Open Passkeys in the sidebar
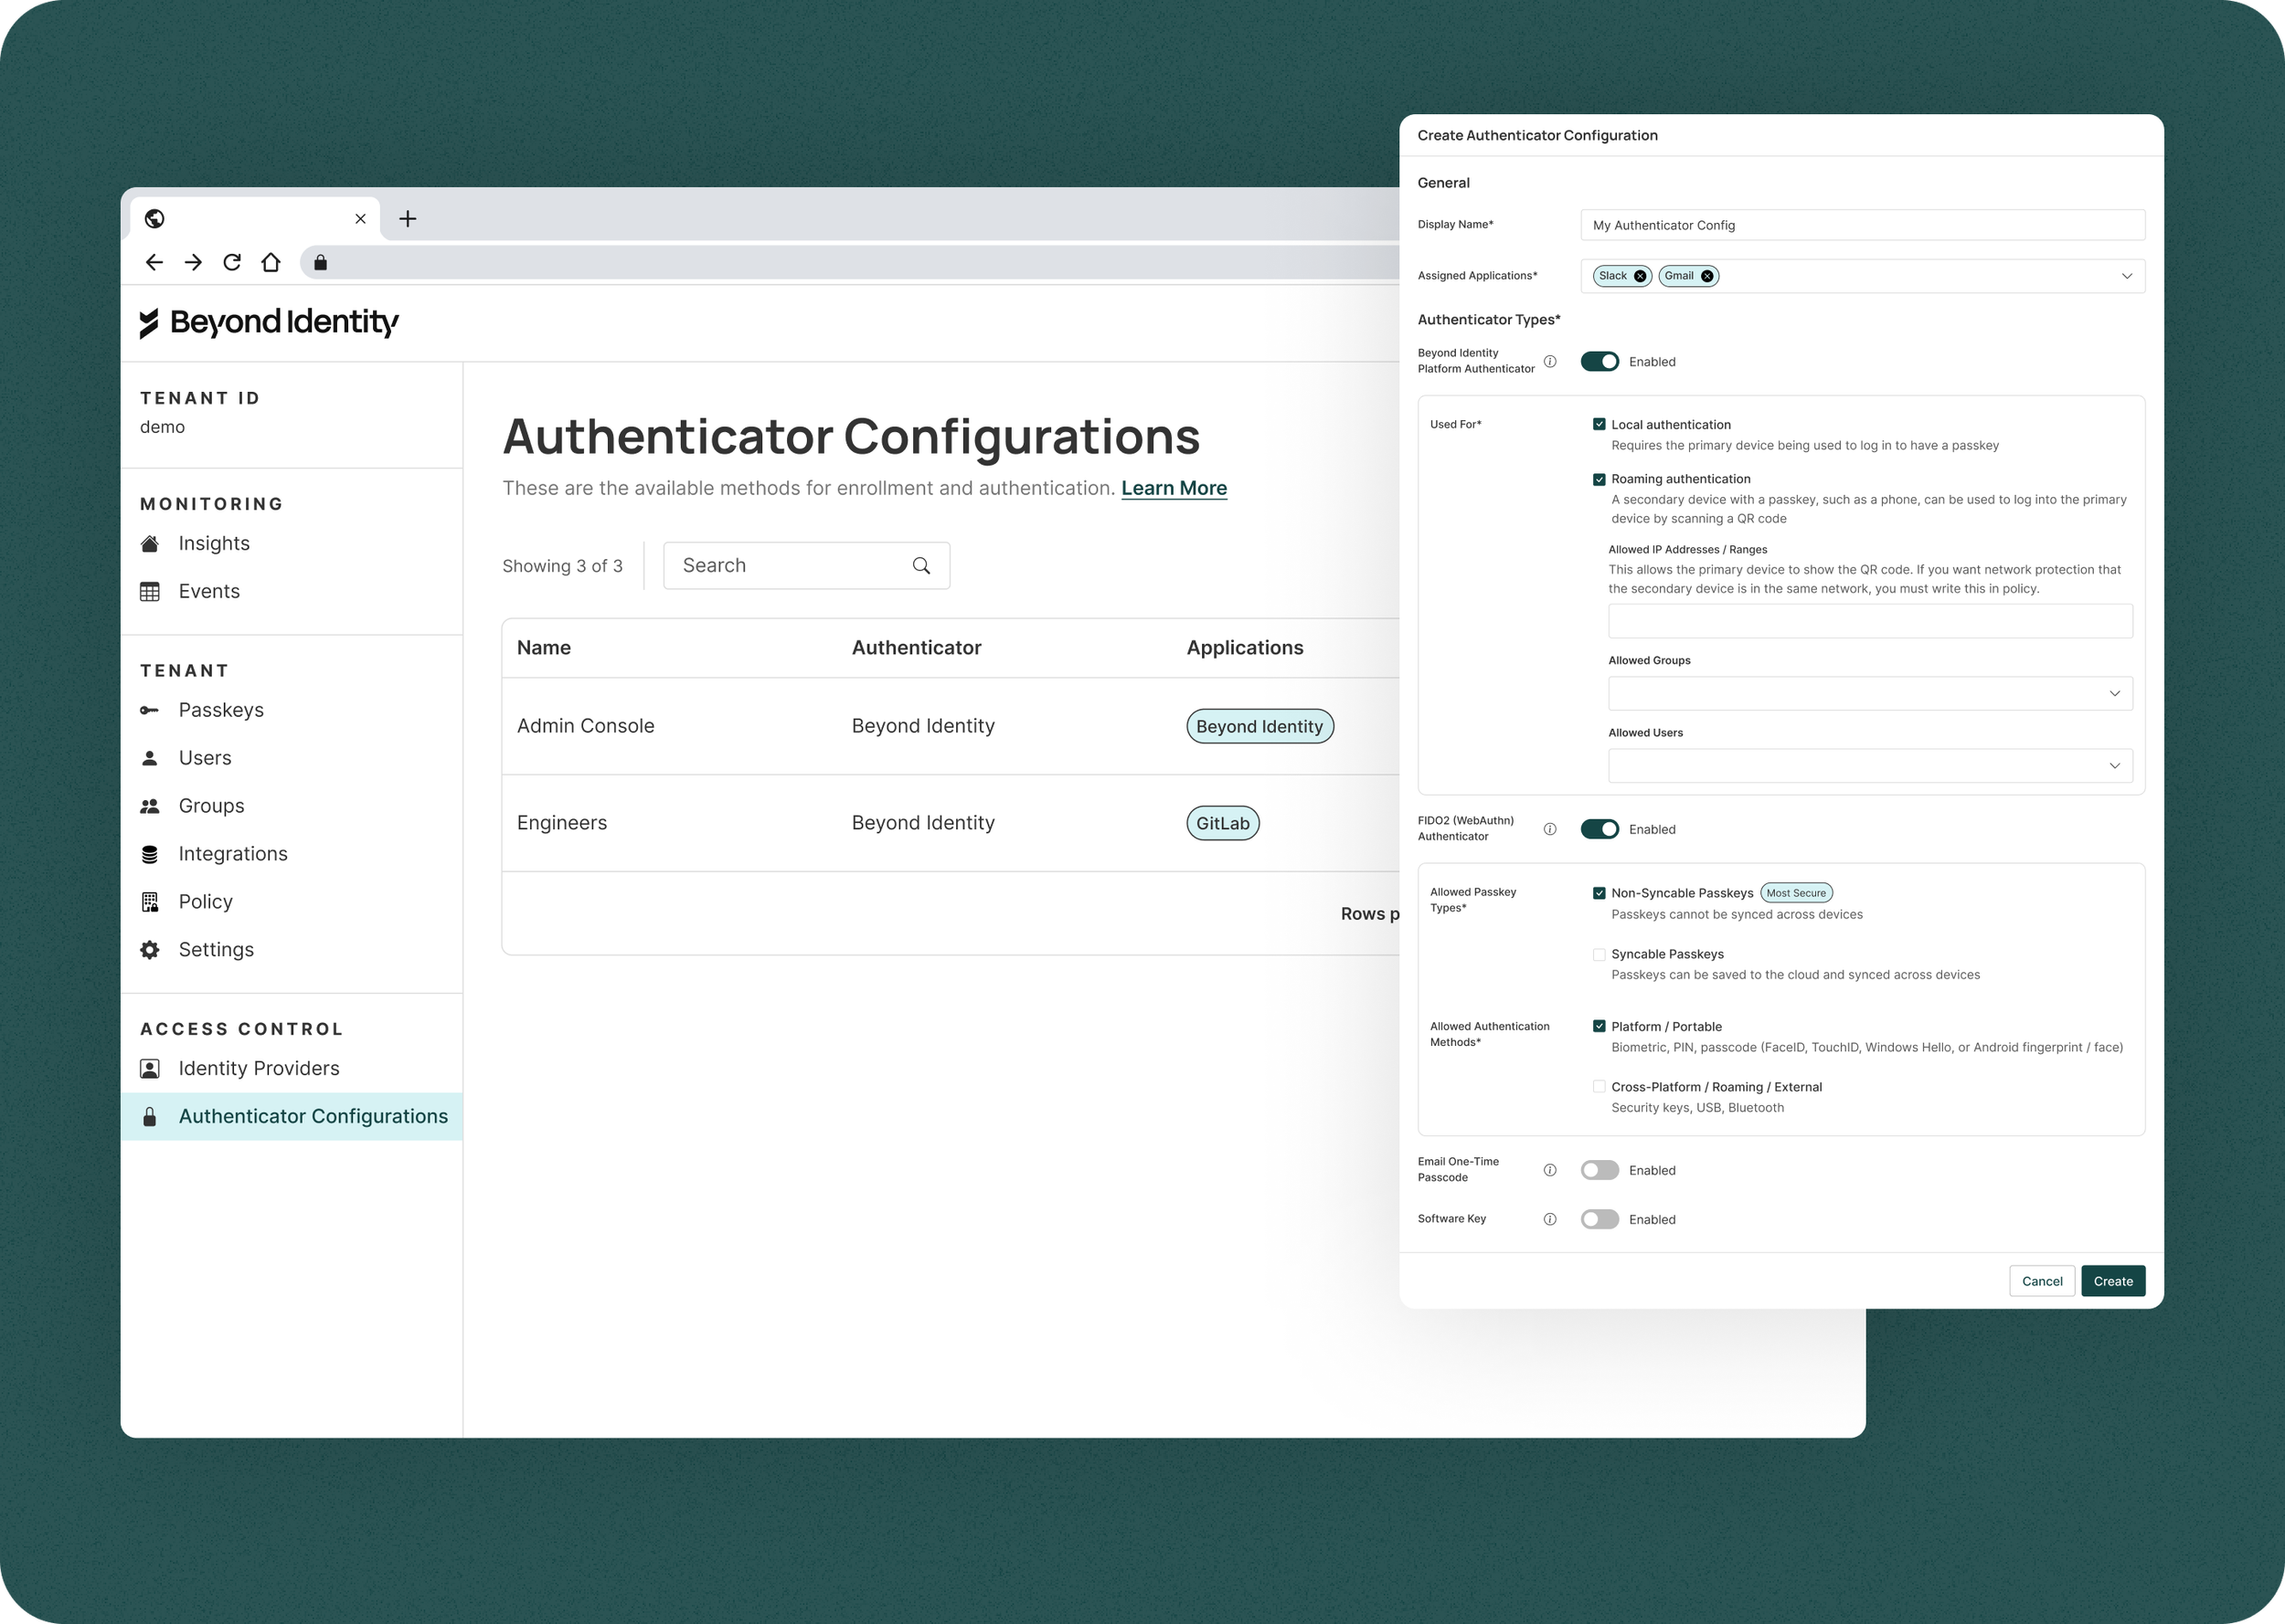This screenshot has width=2285, height=1624. coord(221,710)
